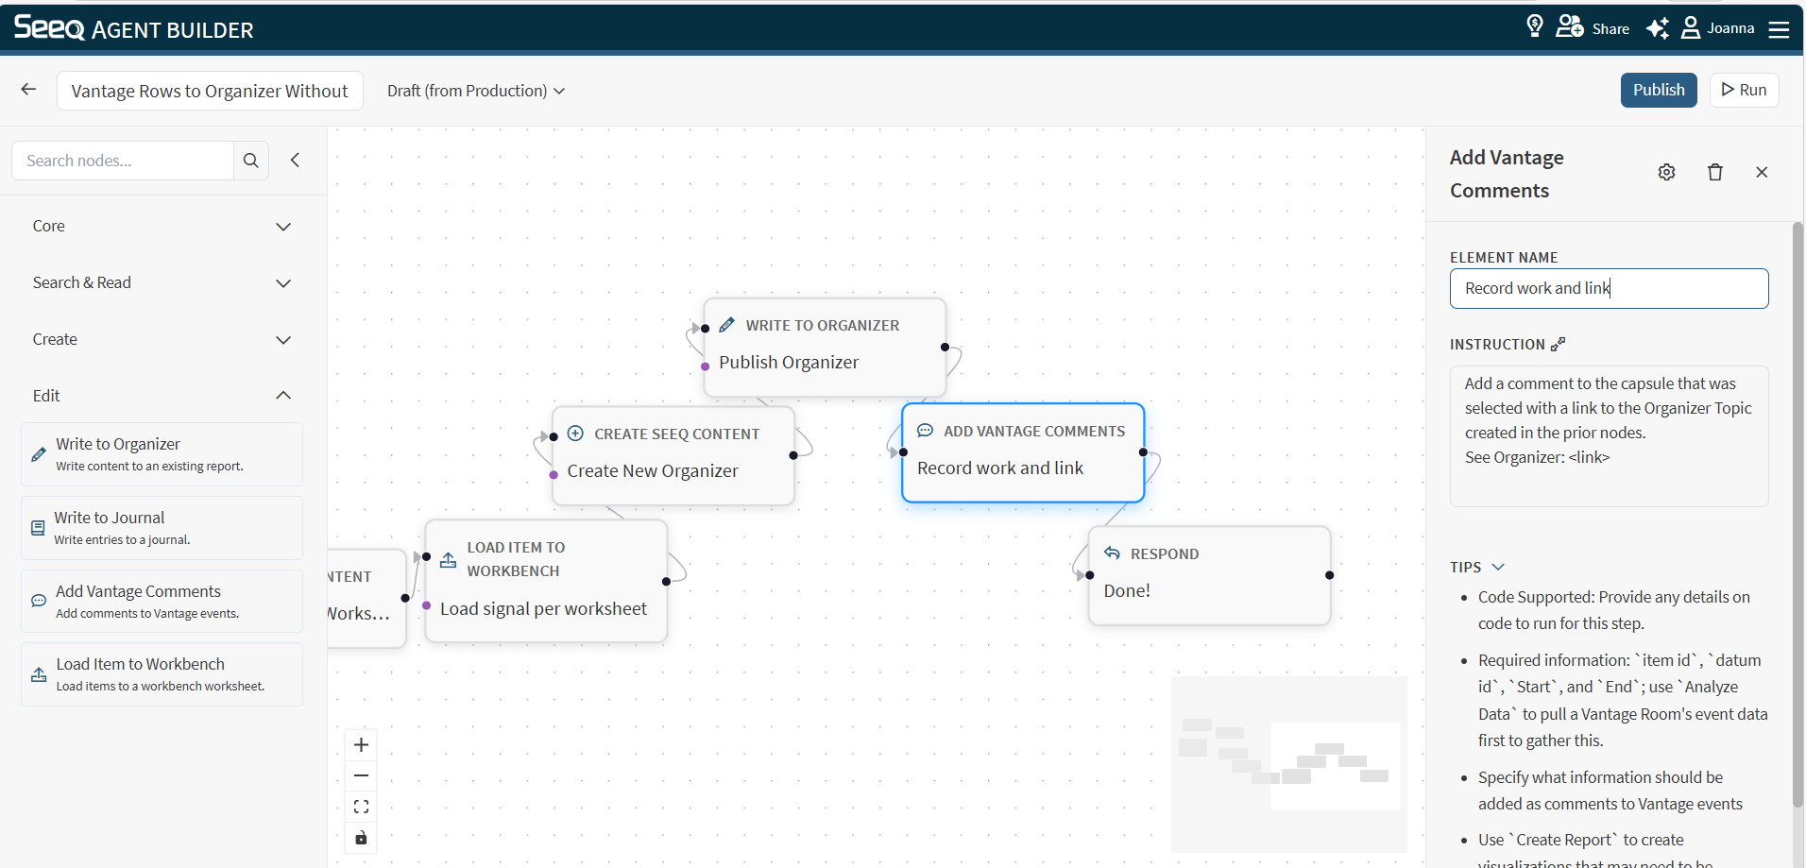
Task: Click the AI sparkle icon in header
Action: (x=1657, y=28)
